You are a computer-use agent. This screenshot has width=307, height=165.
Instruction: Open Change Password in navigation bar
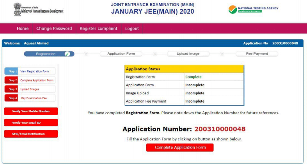(54, 28)
